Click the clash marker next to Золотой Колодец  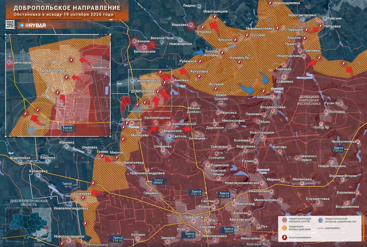coord(222,53)
